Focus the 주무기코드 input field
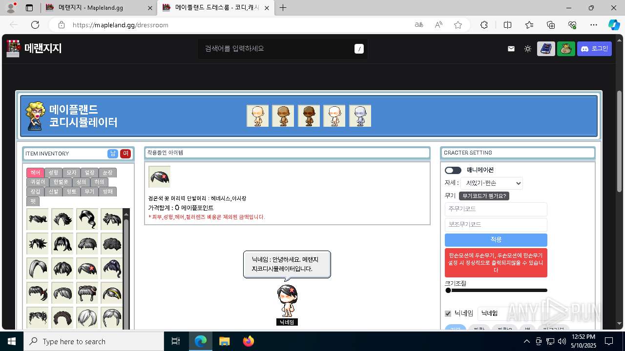This screenshot has height=351, width=625. coord(496,209)
